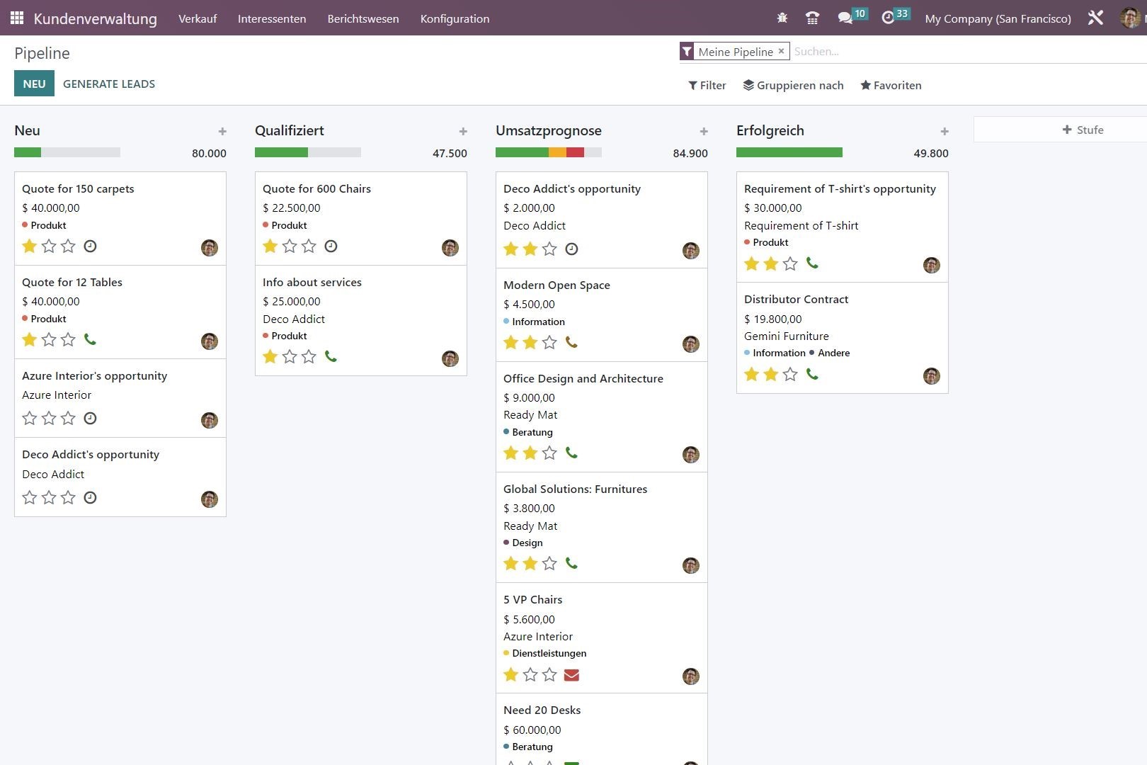Expand the Favoriten dropdown
This screenshot has height=765, width=1147.
891,85
